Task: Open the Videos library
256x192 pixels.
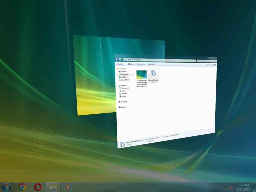Action: pos(123,96)
